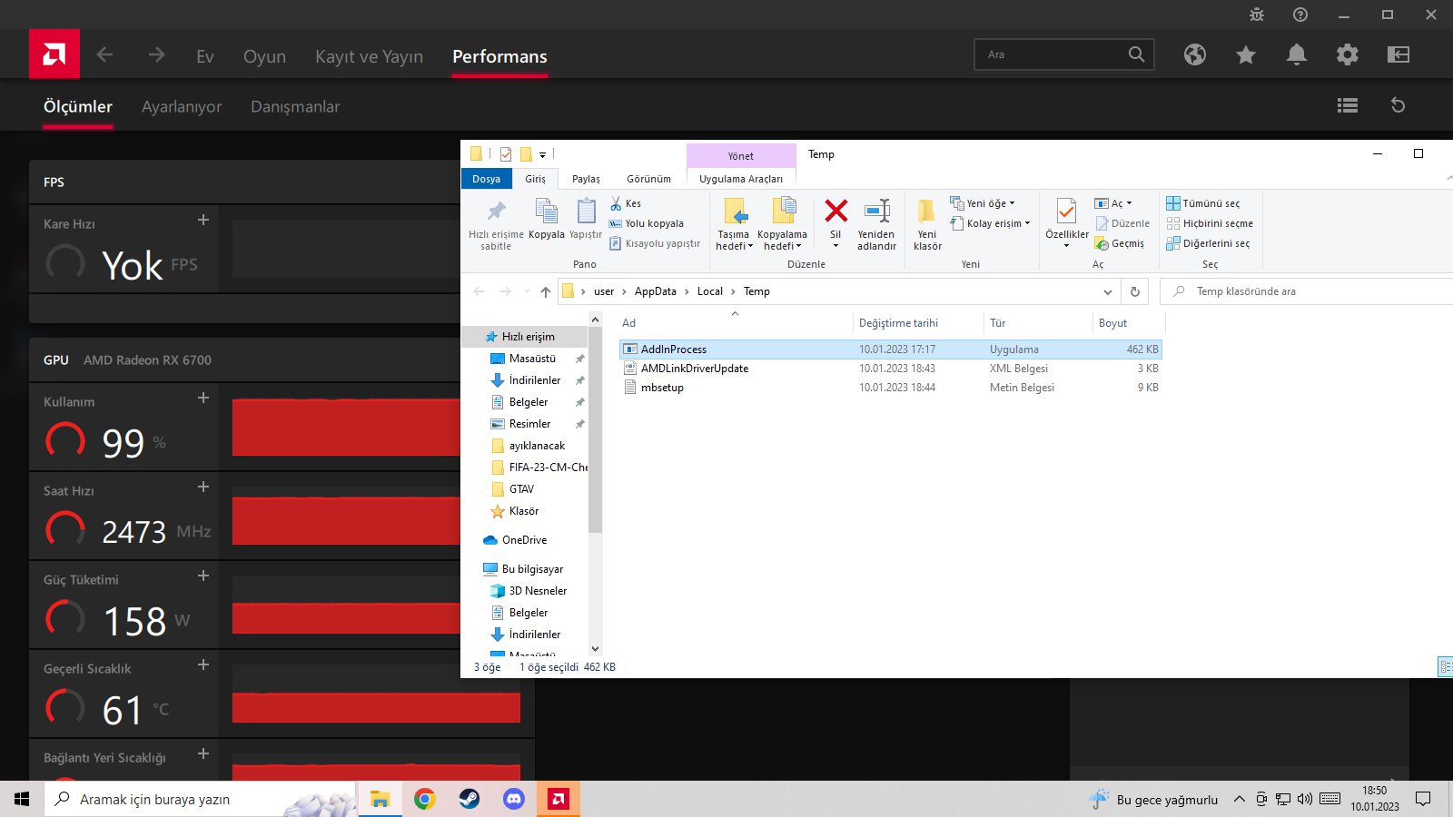This screenshot has width=1453, height=817.
Task: Go up one folder level in Explorer
Action: (x=545, y=291)
